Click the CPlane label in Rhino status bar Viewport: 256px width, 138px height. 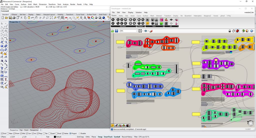pos(3,137)
